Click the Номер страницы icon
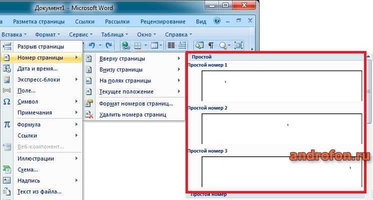Screen dimensions: 373x200 (6, 57)
